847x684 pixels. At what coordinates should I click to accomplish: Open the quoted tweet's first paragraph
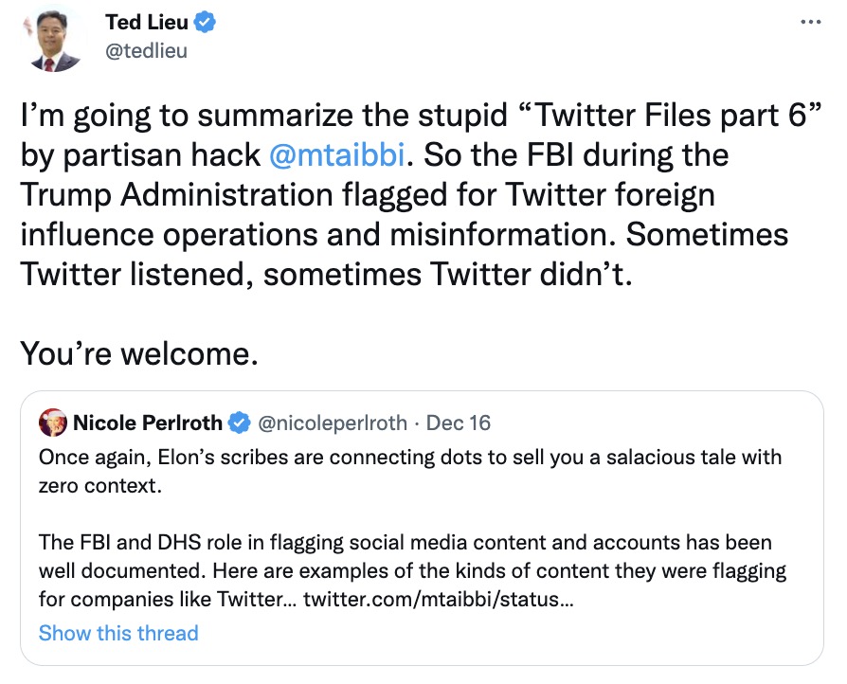point(410,471)
